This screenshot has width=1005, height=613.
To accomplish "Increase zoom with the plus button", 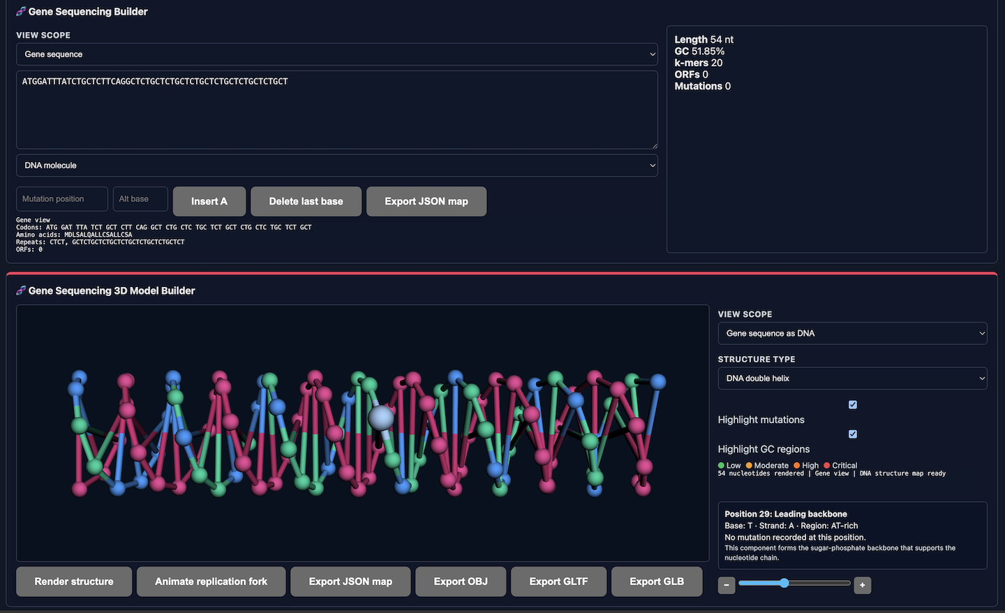I will tap(863, 585).
